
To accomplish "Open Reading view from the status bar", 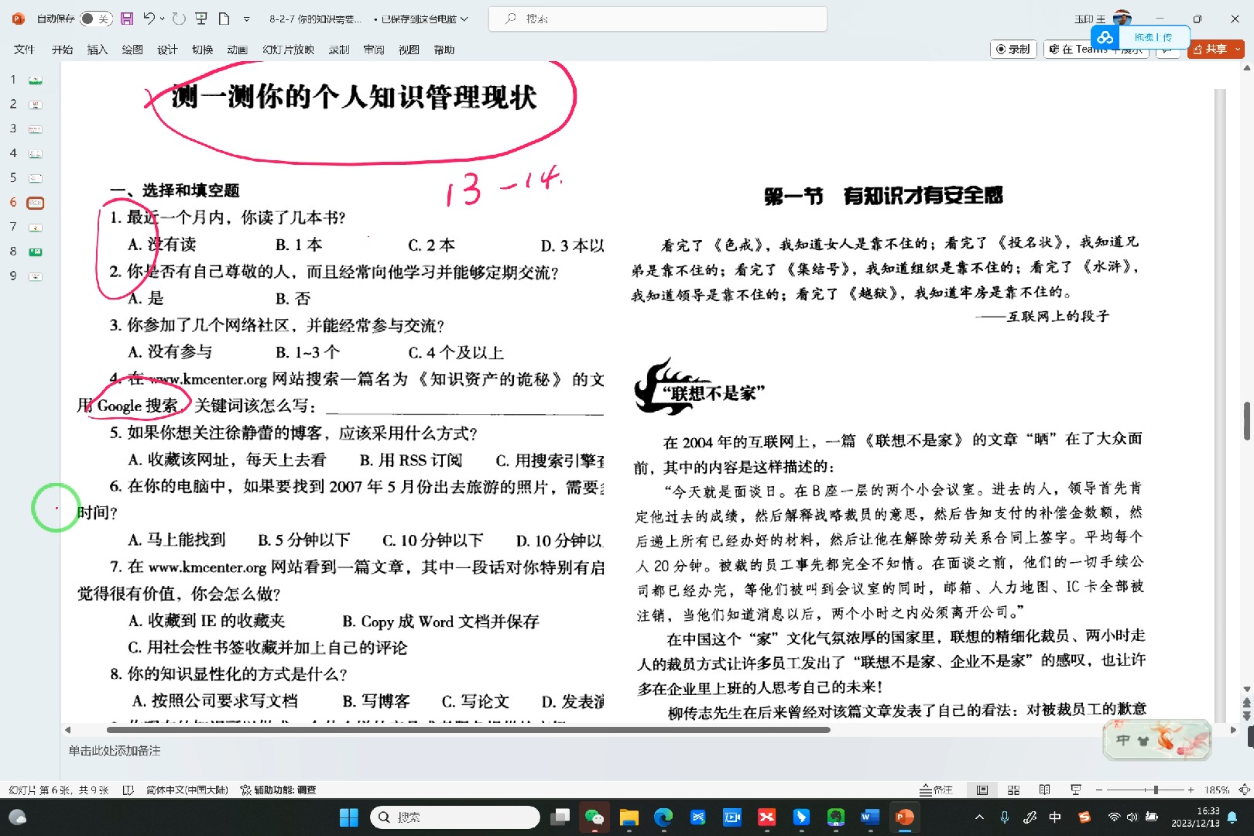I will tap(1043, 790).
